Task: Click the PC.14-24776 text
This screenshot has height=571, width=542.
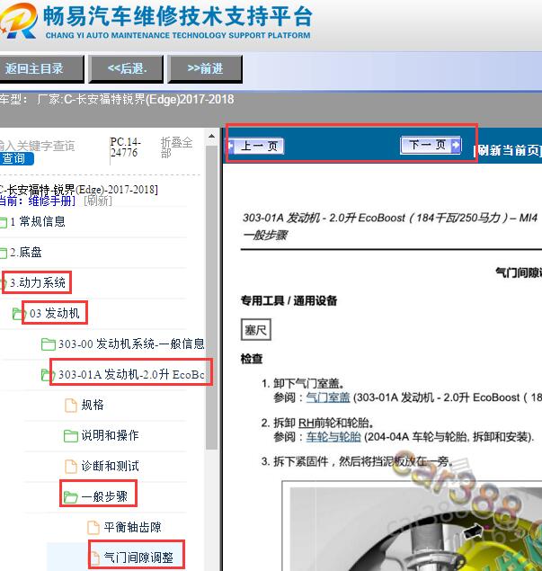Action: point(125,147)
